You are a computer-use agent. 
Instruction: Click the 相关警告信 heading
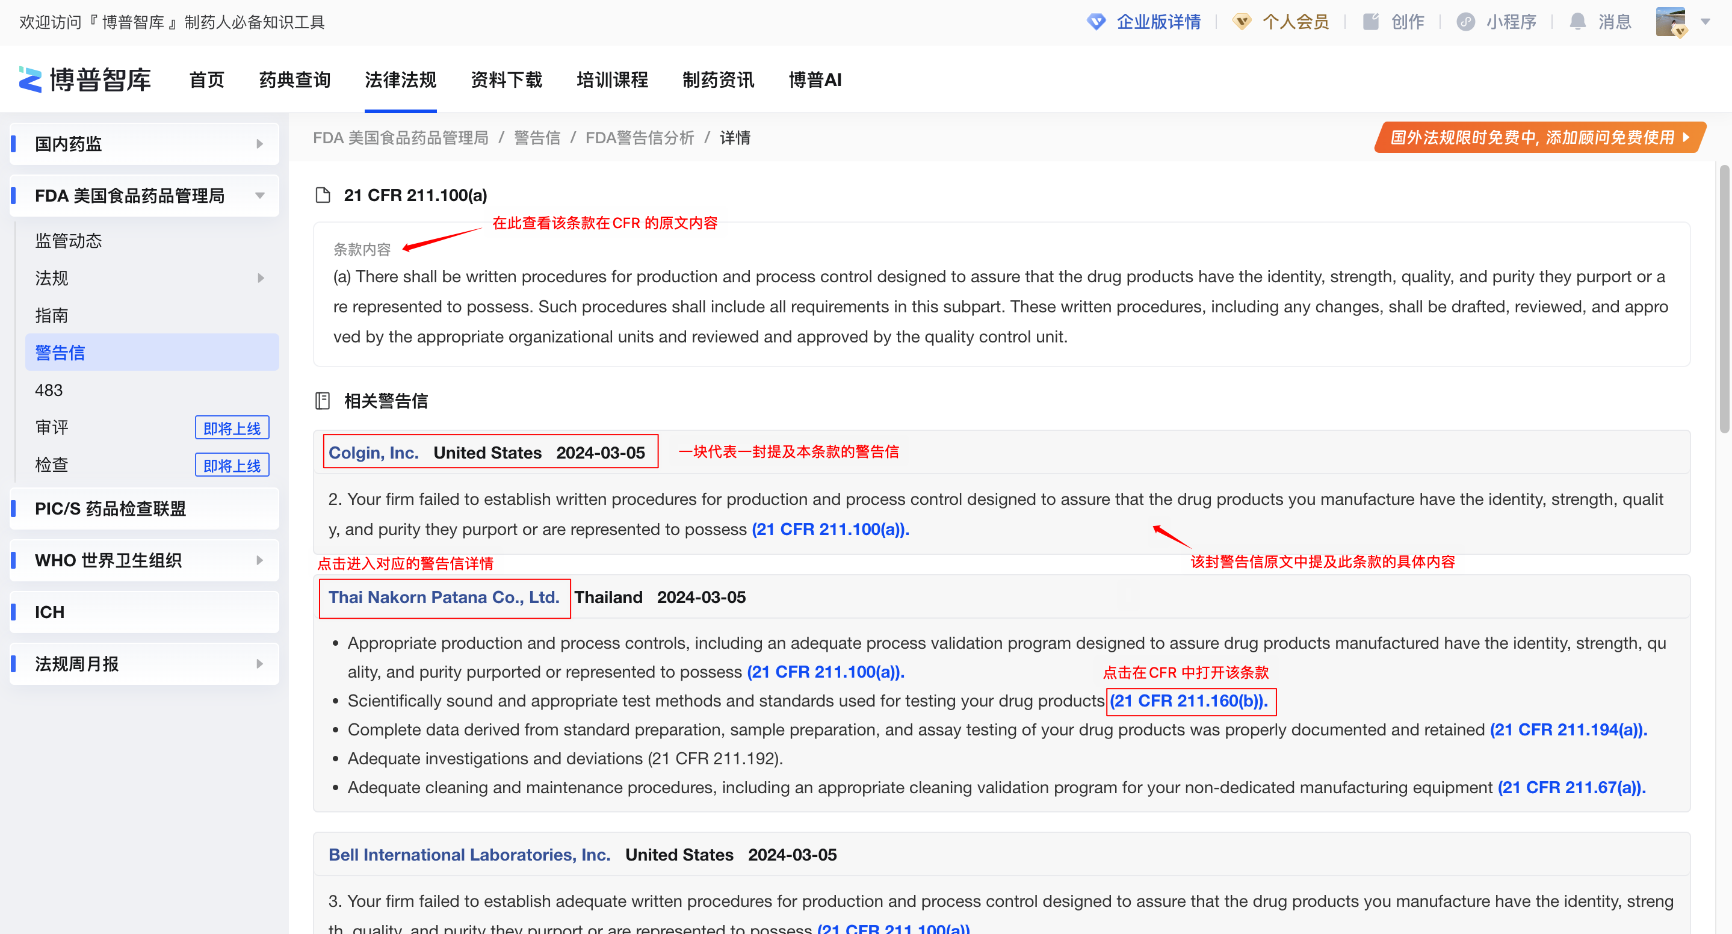click(x=386, y=401)
